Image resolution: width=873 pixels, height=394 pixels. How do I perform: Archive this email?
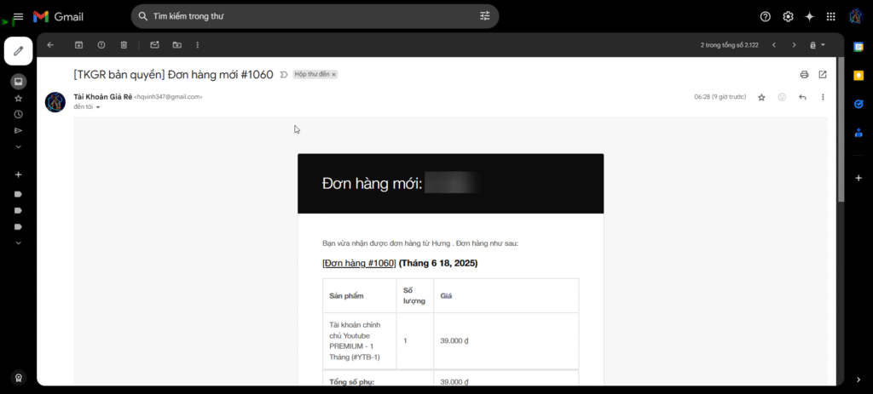pyautogui.click(x=79, y=45)
